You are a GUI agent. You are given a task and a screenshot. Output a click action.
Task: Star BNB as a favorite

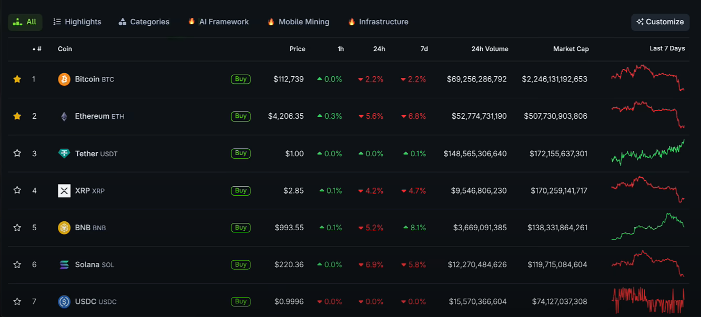17,228
